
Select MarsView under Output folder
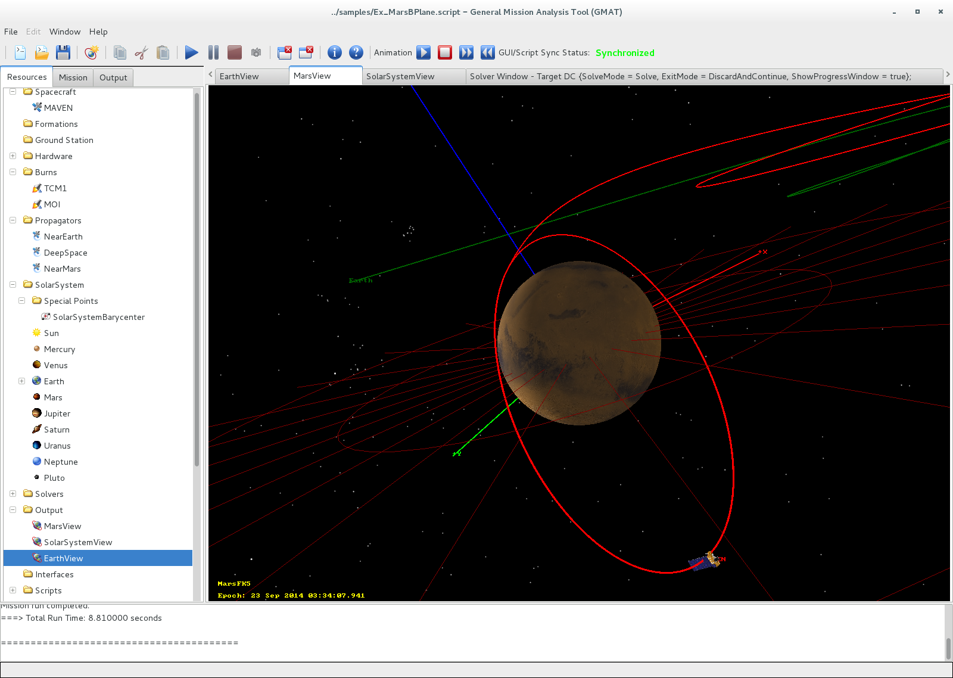(x=63, y=526)
